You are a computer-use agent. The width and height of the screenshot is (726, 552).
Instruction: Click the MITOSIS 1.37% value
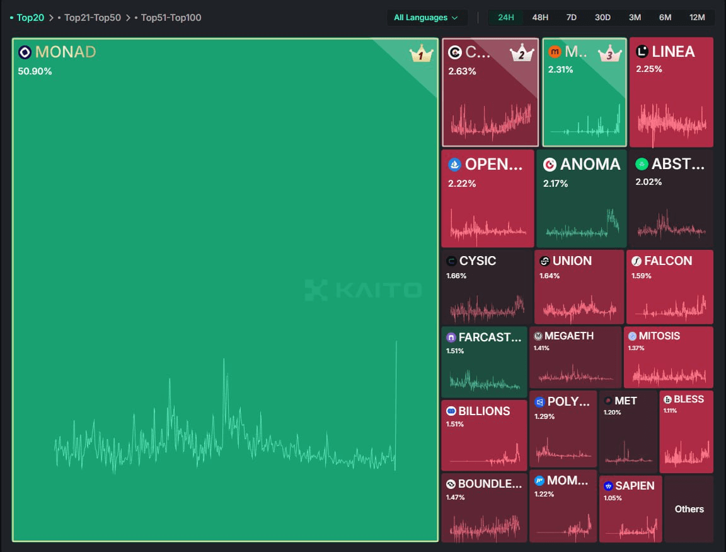click(636, 348)
